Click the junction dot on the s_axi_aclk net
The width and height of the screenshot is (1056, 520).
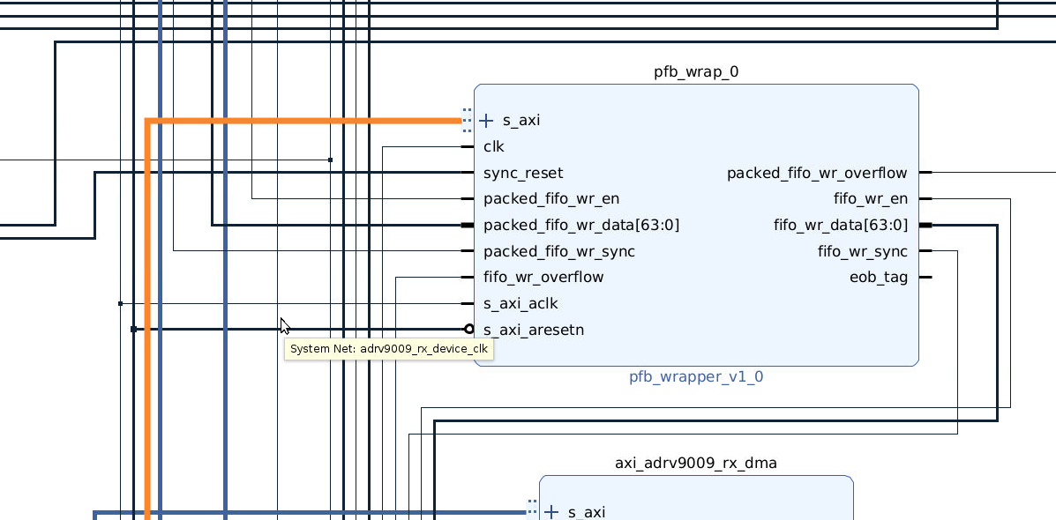click(x=120, y=304)
